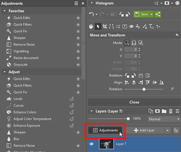Add Levels as adjustment layer icon
Image resolution: width=181 pixels, height=152 pixels.
coord(72,99)
